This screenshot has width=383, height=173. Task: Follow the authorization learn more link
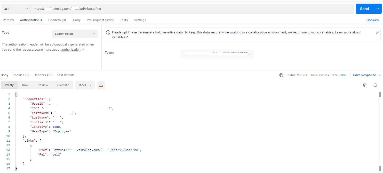click(x=71, y=50)
